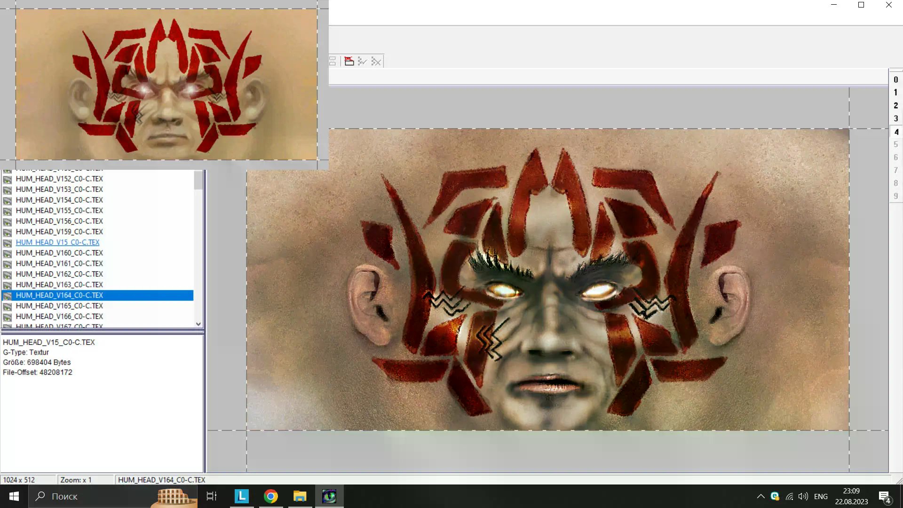Open File Explorer from the taskbar
The height and width of the screenshot is (508, 903).
tap(300, 496)
